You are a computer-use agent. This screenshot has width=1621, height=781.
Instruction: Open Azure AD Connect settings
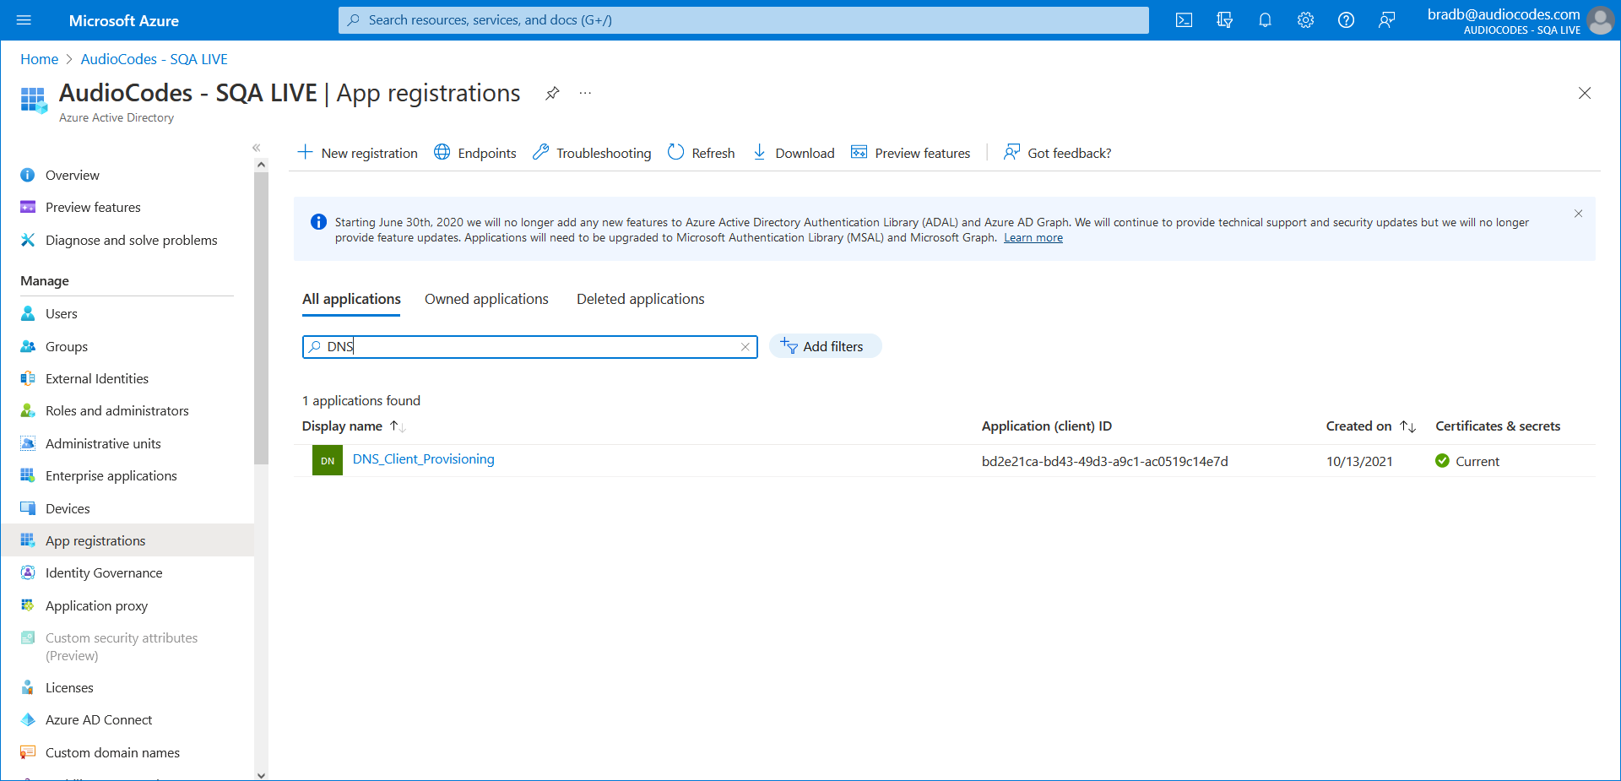pos(99,719)
